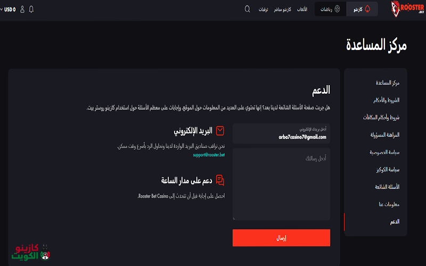426x266 pixels.
Task: Open ترقيات in the top menu
Action: [x=263, y=10]
